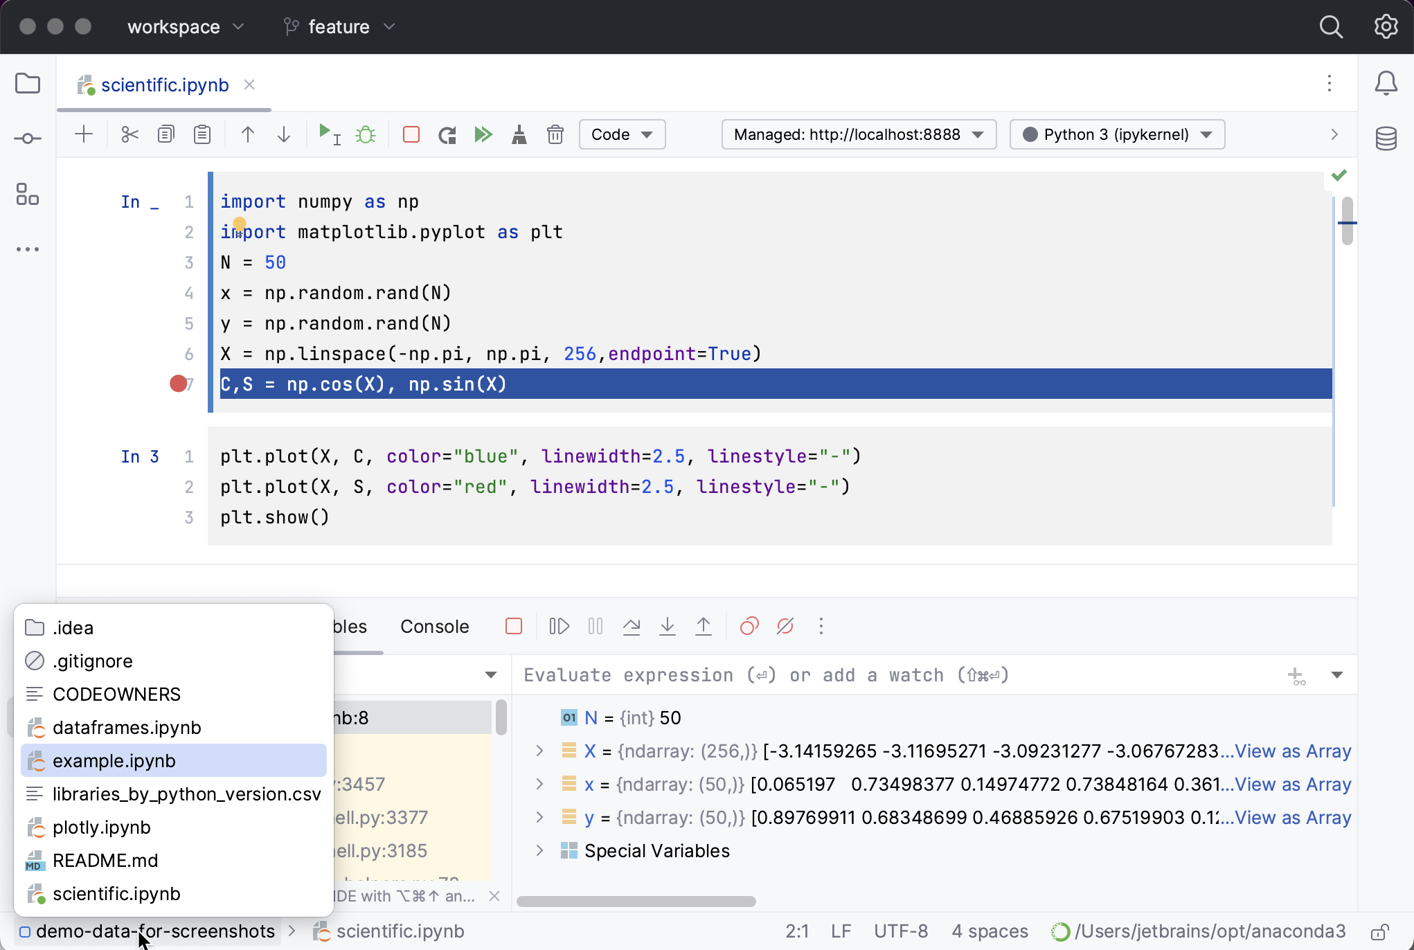Viewport: 1414px width, 950px height.
Task: Open the Commit tool window icon
Action: pos(28,139)
